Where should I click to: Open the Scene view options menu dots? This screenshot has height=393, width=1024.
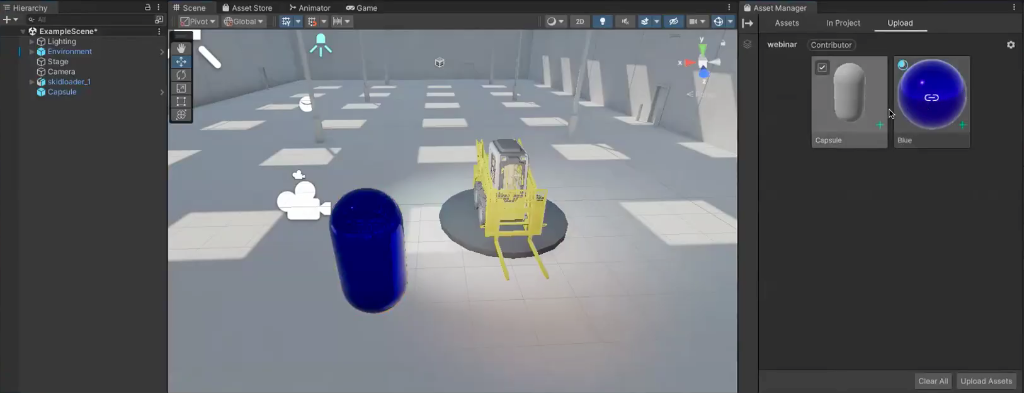729,8
